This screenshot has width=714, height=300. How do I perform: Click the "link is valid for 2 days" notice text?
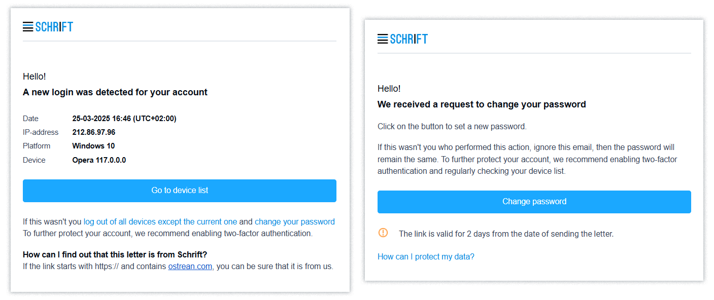pyautogui.click(x=506, y=234)
